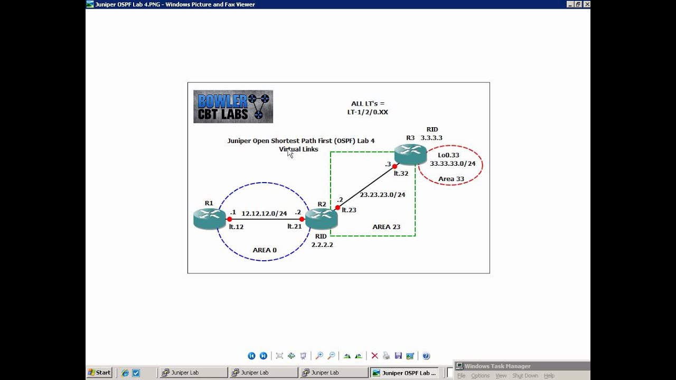Rotate the image counterclockwise

(x=359, y=356)
